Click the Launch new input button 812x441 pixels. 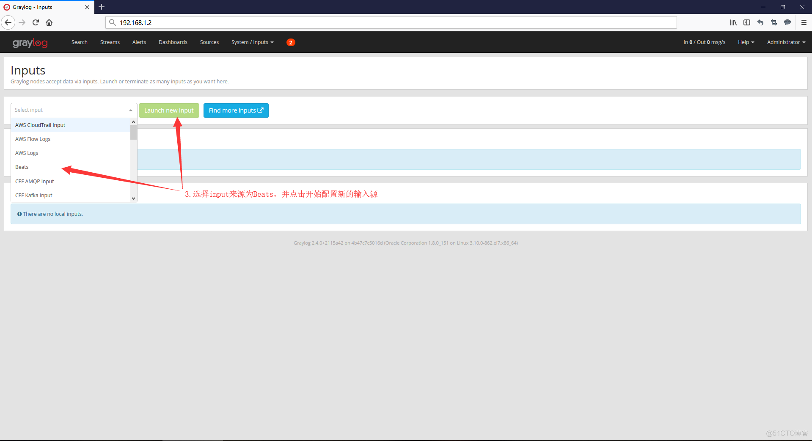(x=169, y=110)
